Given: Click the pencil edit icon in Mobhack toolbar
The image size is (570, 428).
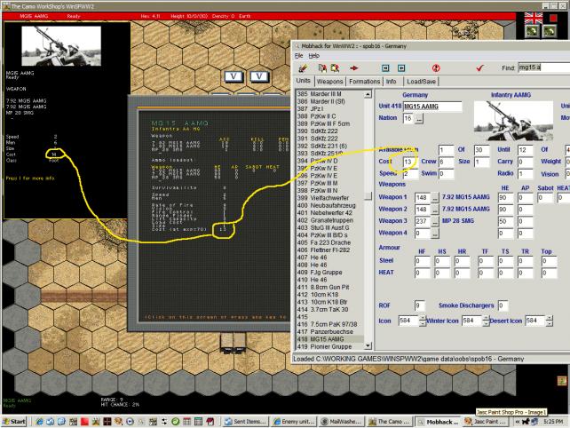Looking at the screenshot, I should click(299, 67).
